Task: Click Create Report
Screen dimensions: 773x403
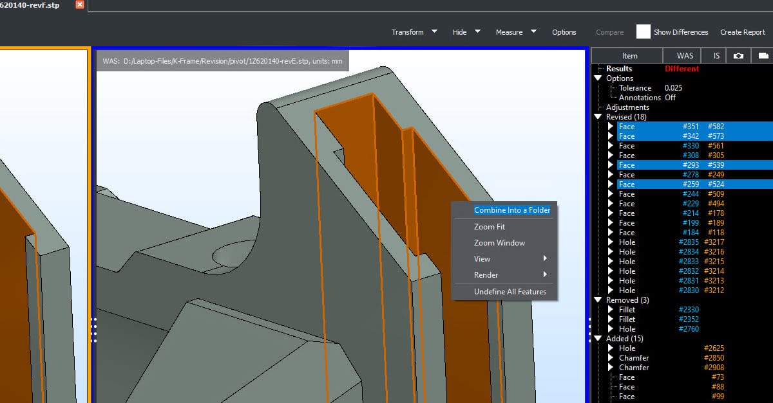Action: click(742, 31)
